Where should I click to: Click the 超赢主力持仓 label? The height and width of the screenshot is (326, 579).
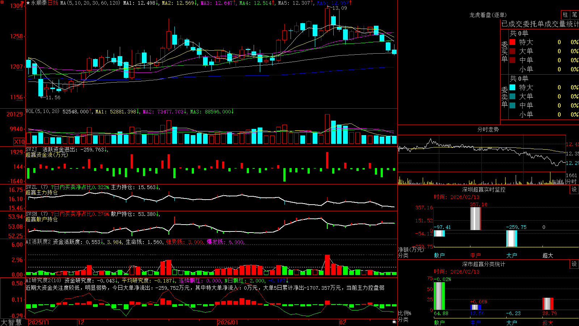tap(42, 192)
